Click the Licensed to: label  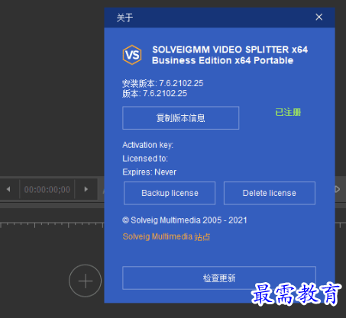145,159
